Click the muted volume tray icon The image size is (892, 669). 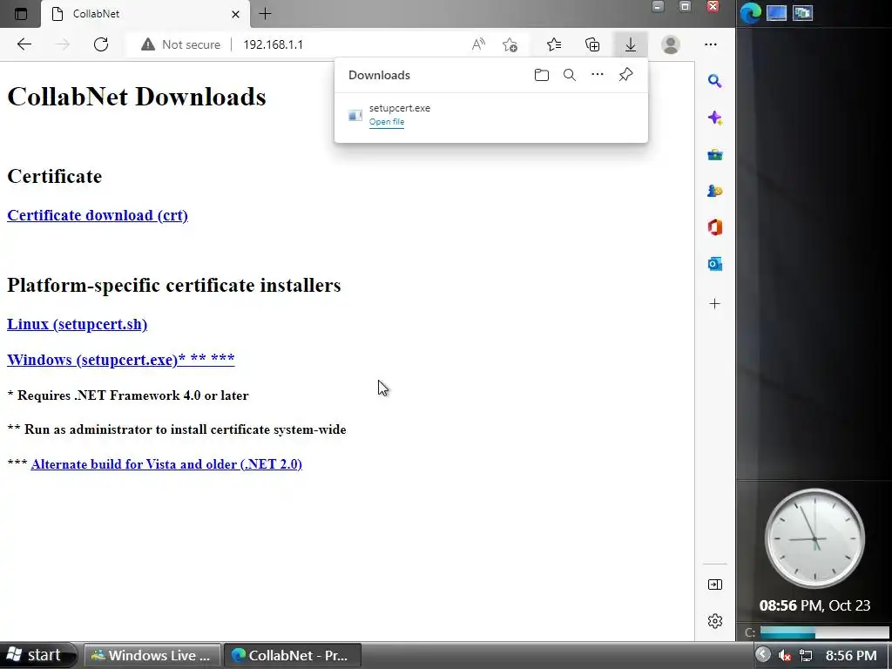click(x=785, y=656)
